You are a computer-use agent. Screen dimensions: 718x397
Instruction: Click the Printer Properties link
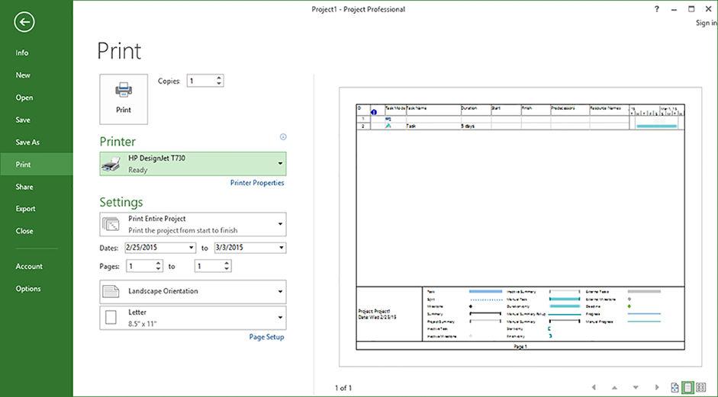[257, 182]
